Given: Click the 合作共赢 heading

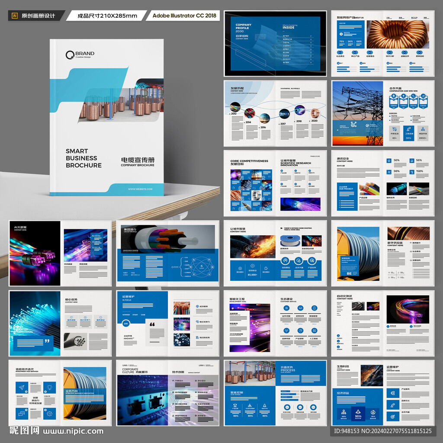Looking at the screenshot, I should click(x=395, y=88).
